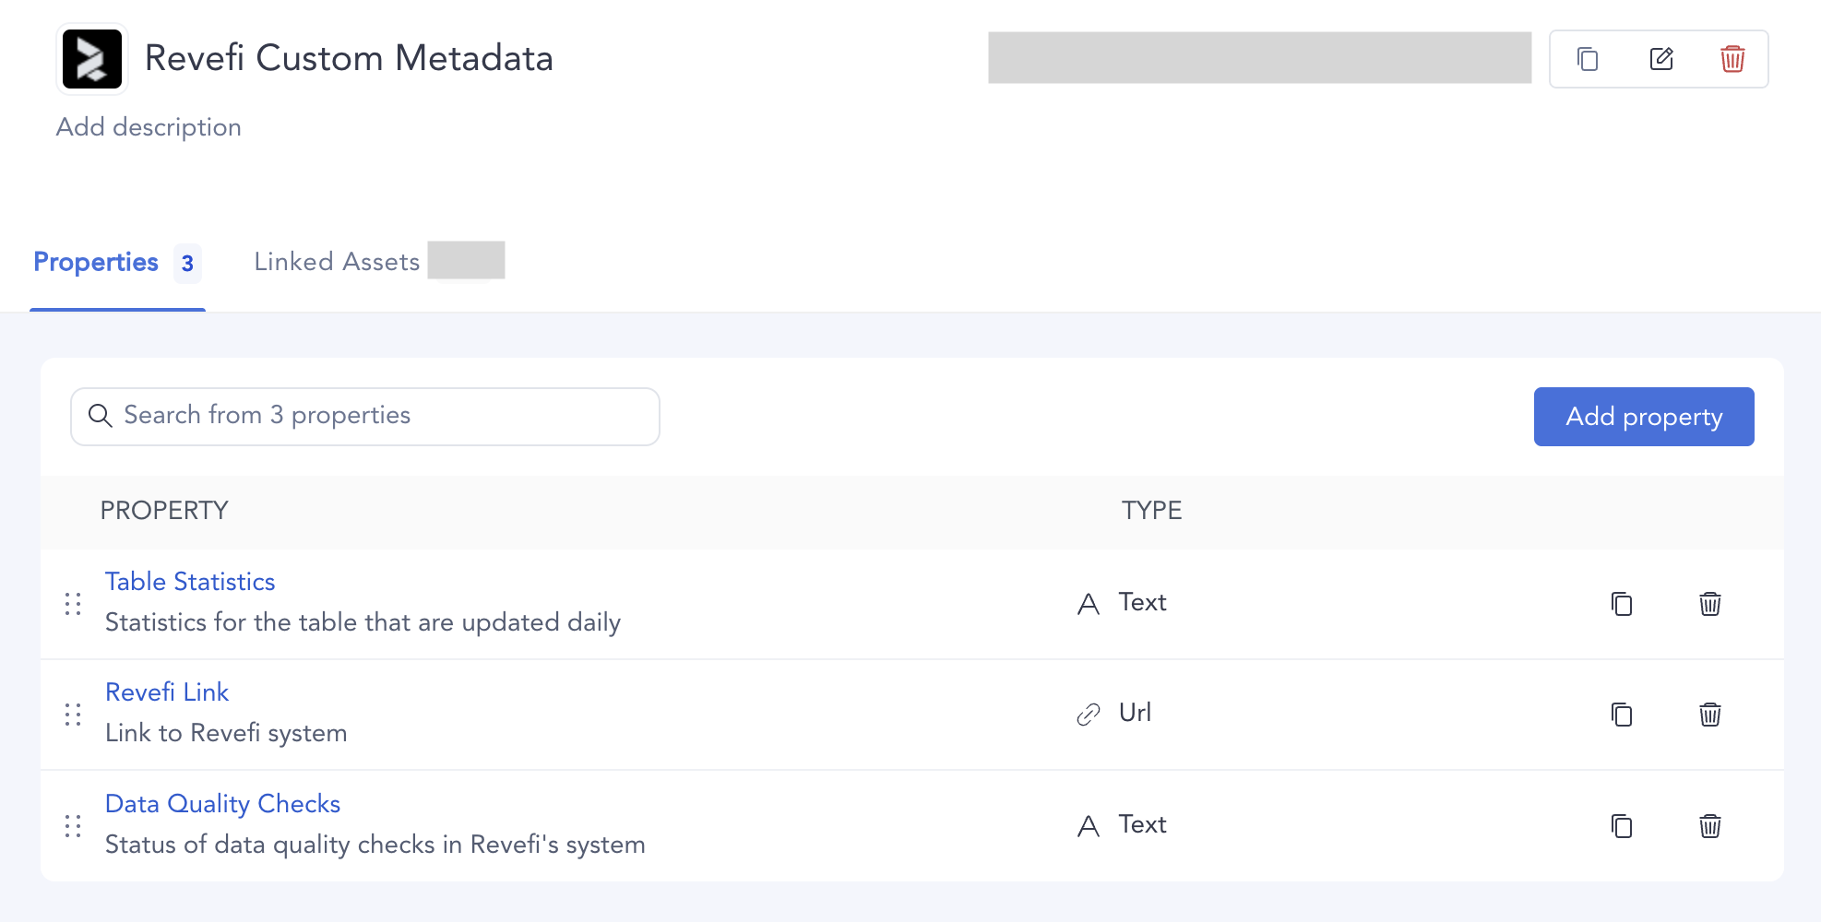Delete the Data Quality Checks property

[x=1709, y=826]
